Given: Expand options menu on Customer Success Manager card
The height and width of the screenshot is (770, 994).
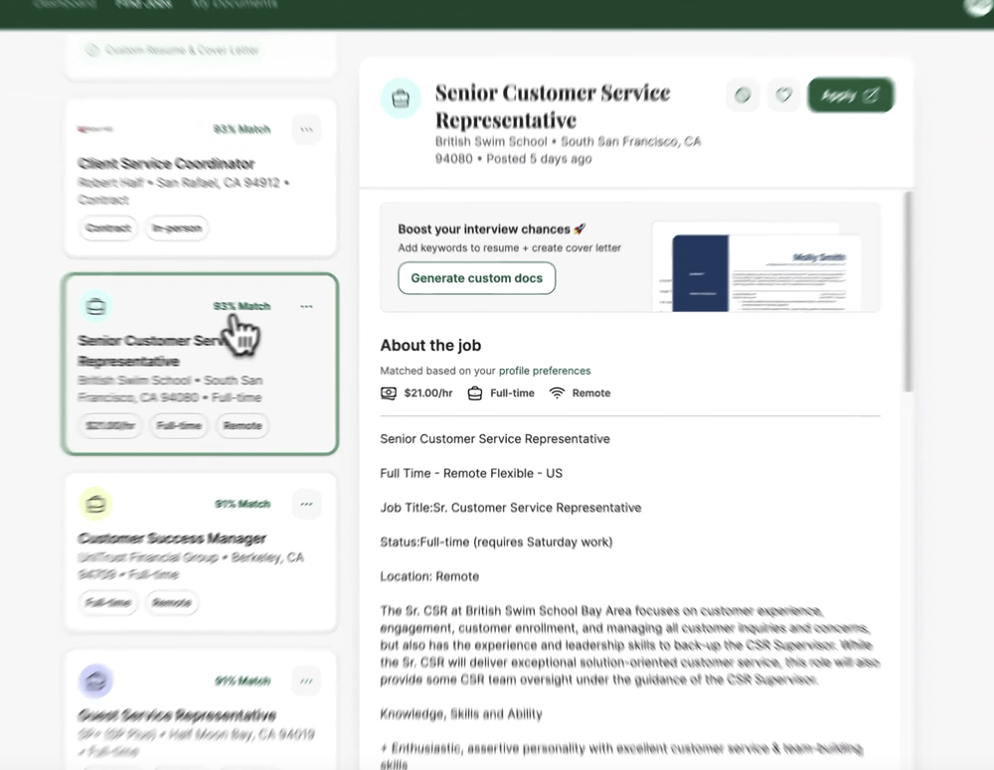Looking at the screenshot, I should click(306, 504).
